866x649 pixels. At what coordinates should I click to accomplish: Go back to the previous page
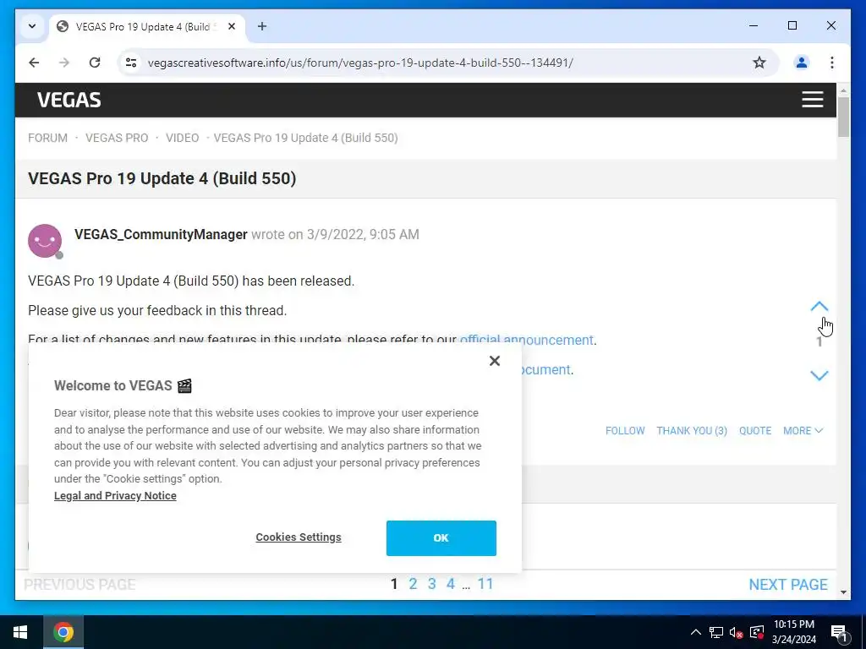(34, 63)
